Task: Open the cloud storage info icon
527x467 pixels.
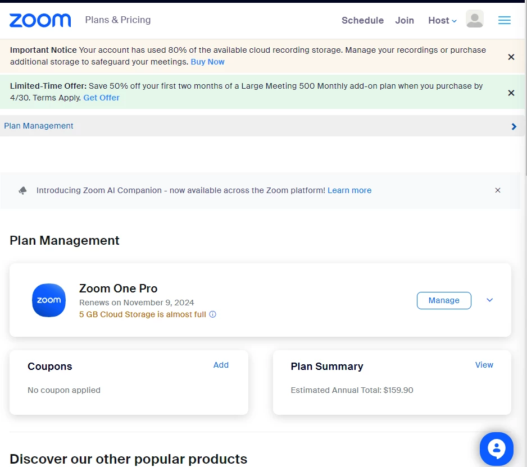Action: pos(213,314)
